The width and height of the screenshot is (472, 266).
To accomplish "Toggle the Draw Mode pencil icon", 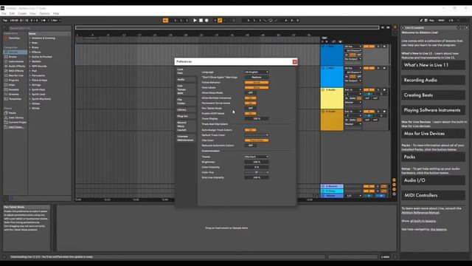I will click(x=421, y=20).
